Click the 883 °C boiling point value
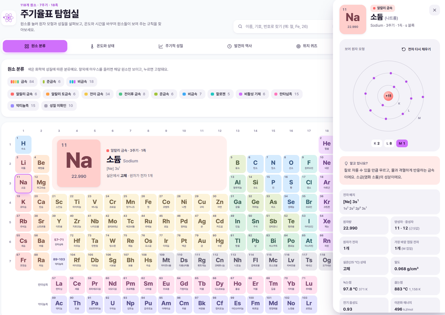 click(x=401, y=289)
